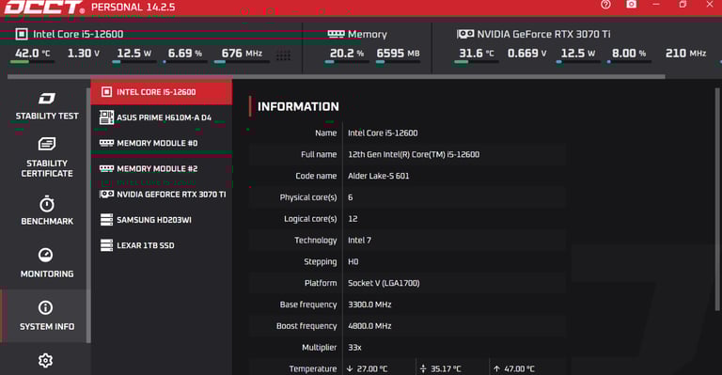Viewport: 722px width, 375px height.
Task: Select Intel Core i5-12600 device tab
Action: pos(161,92)
